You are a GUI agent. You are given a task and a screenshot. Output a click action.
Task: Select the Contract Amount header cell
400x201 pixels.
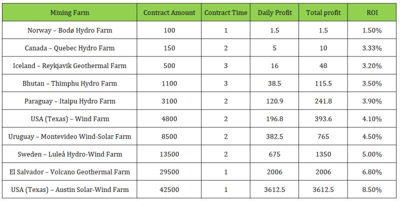pos(169,12)
